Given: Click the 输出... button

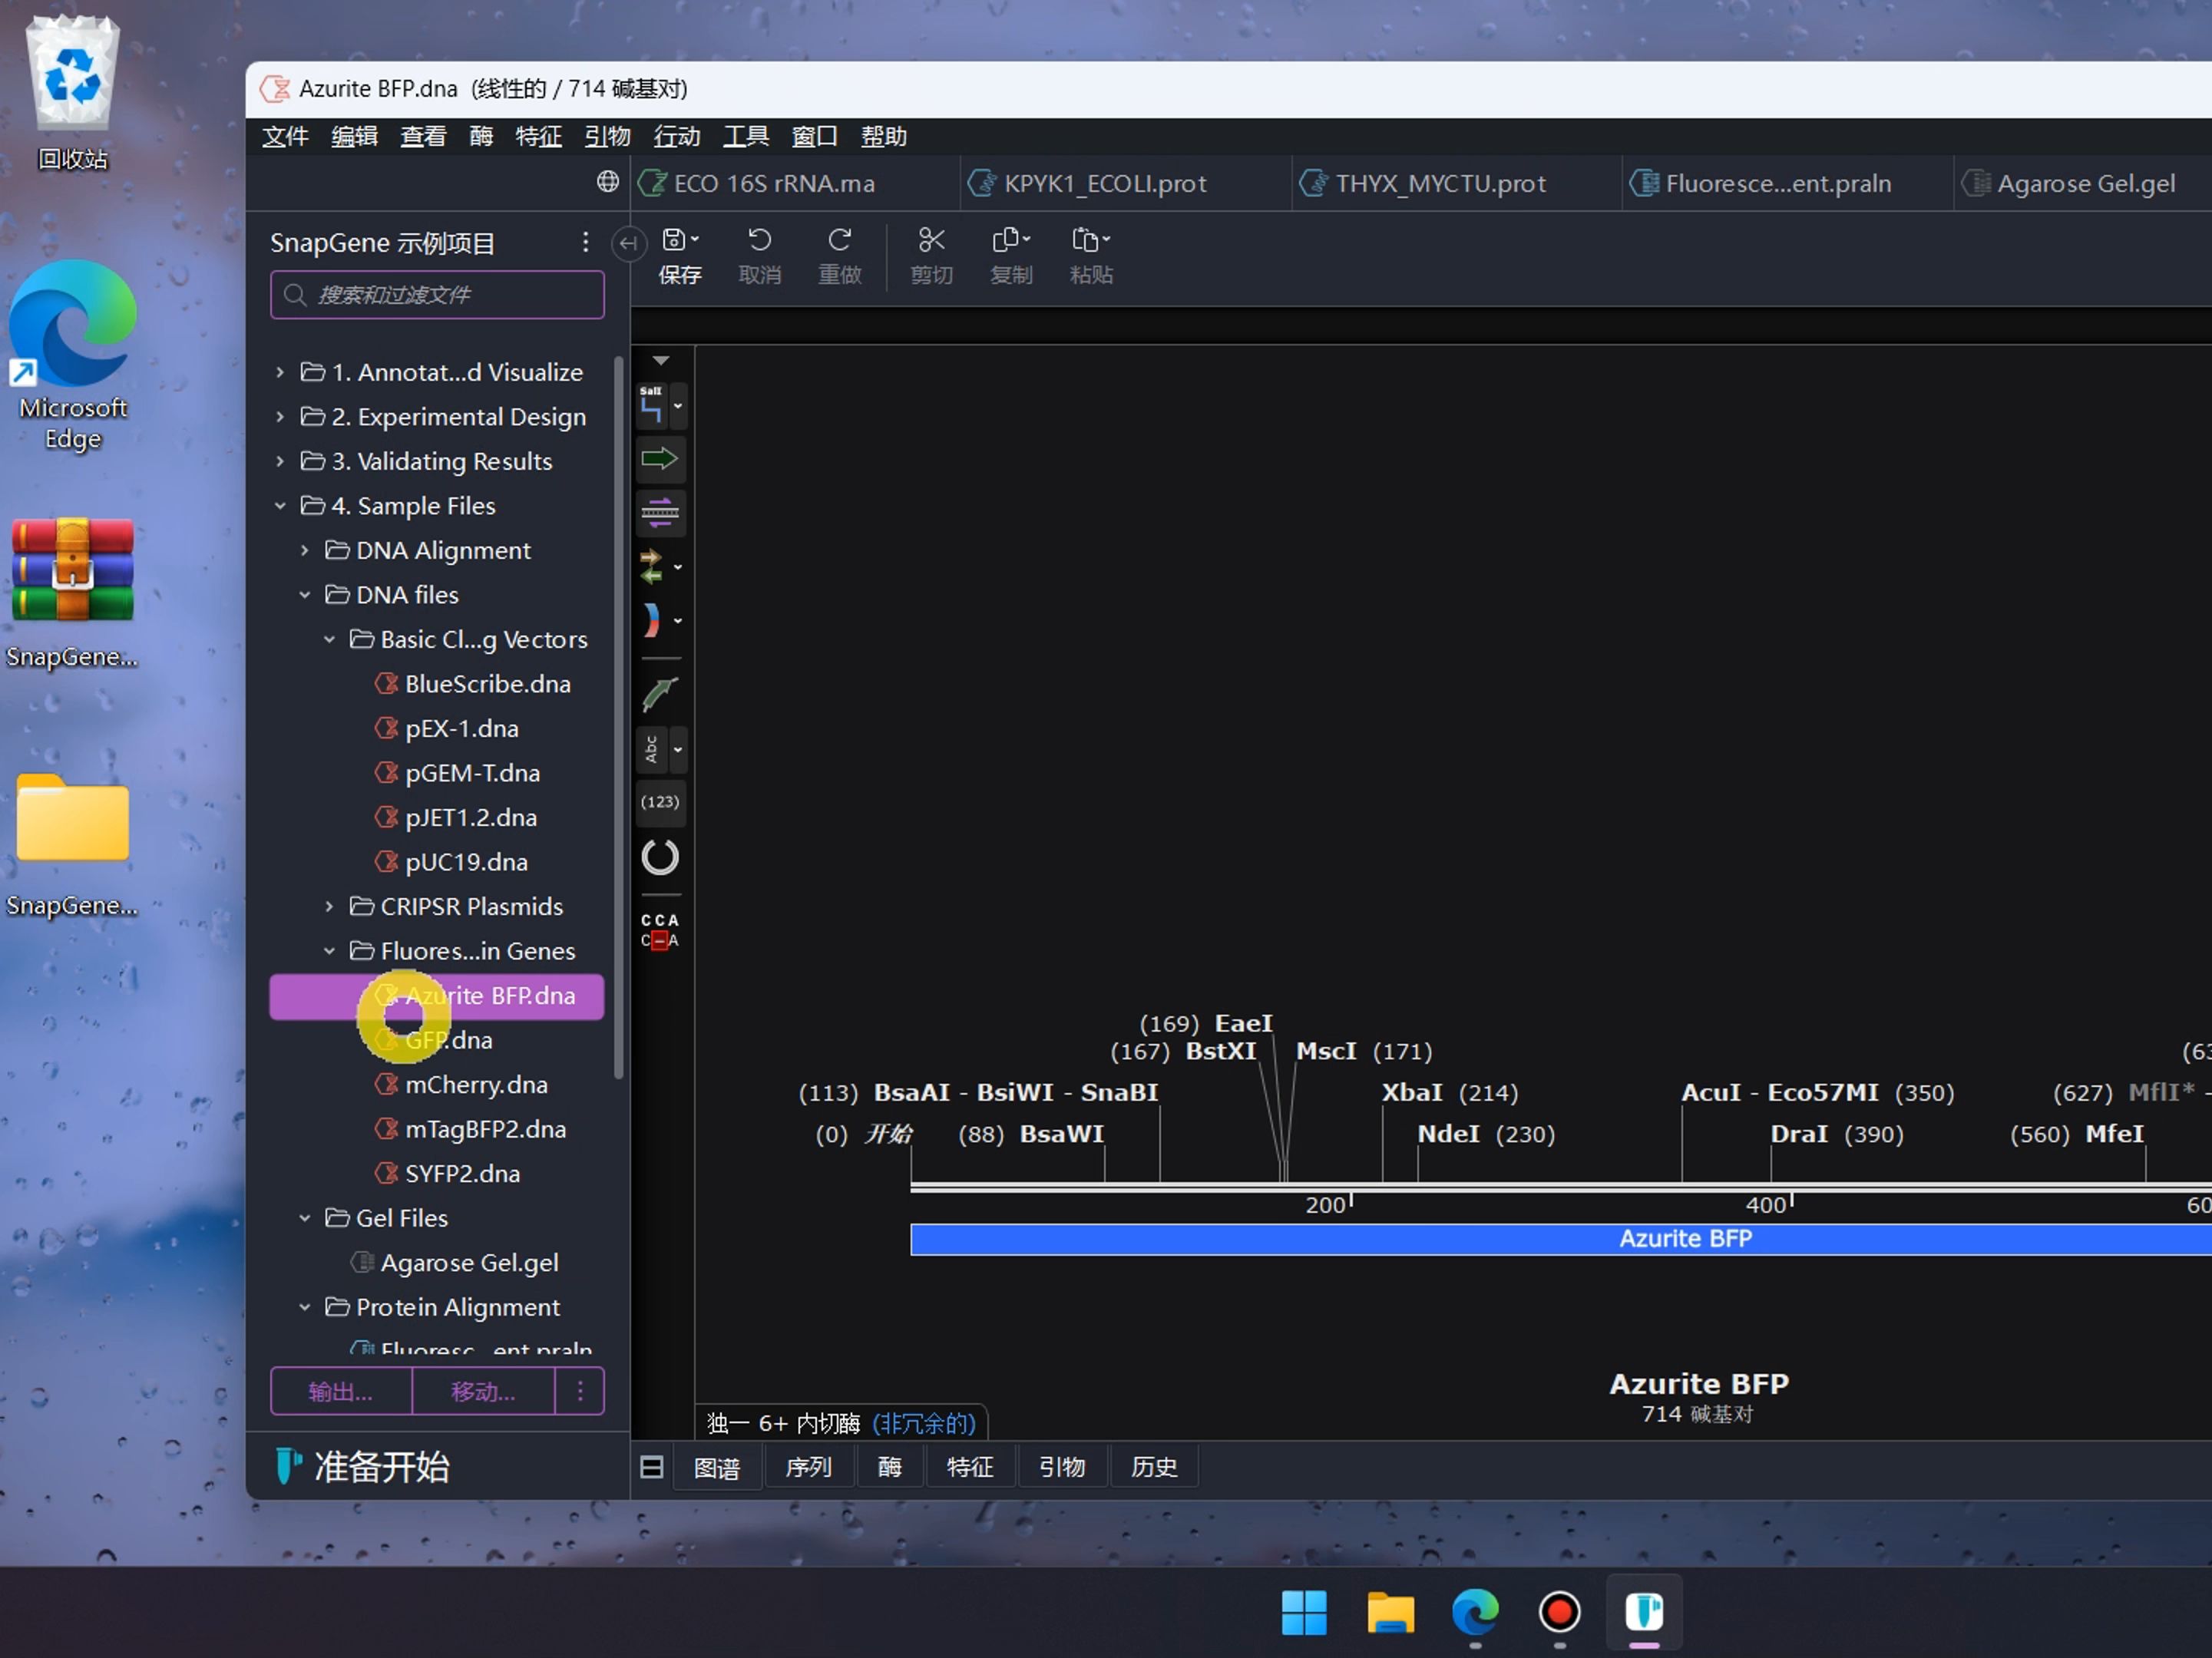Looking at the screenshot, I should (341, 1391).
